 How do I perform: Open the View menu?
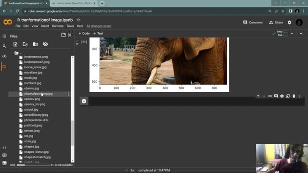35,26
